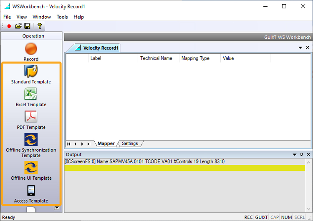Click Output scrollbar down arrow
The height and width of the screenshot is (221, 313).
[x=308, y=209]
